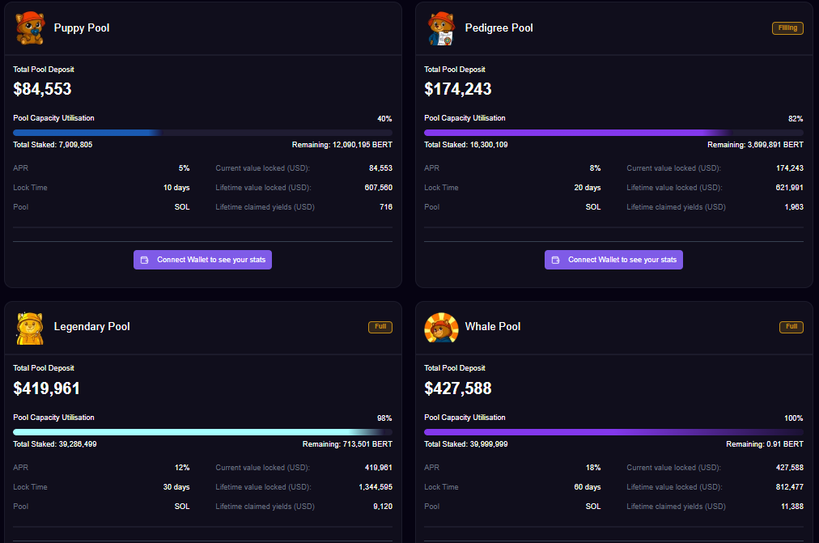Screen dimensions: 819x543
Task: Click 'Total Staked: 16,300,109' text
Action: 466,145
